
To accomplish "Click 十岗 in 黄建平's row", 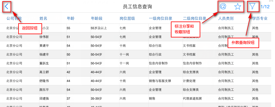I will (x=123, y=46).
